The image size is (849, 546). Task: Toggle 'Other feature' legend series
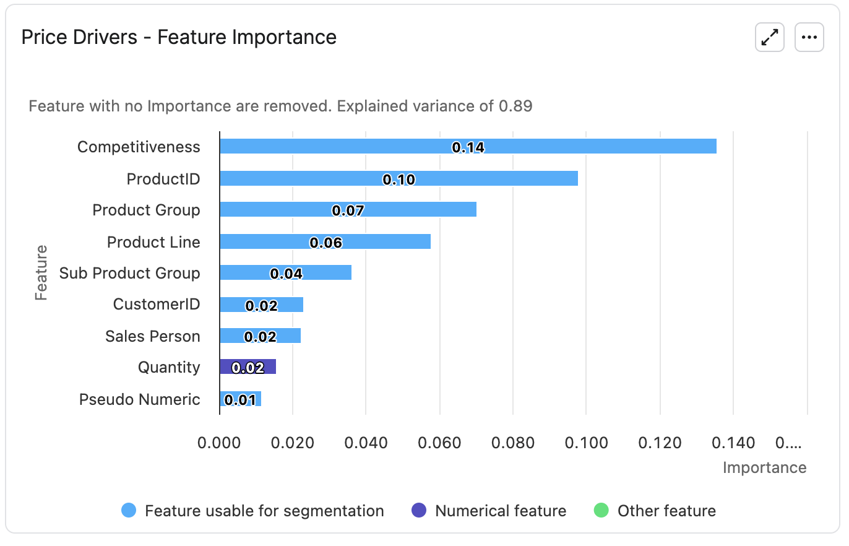[666, 511]
